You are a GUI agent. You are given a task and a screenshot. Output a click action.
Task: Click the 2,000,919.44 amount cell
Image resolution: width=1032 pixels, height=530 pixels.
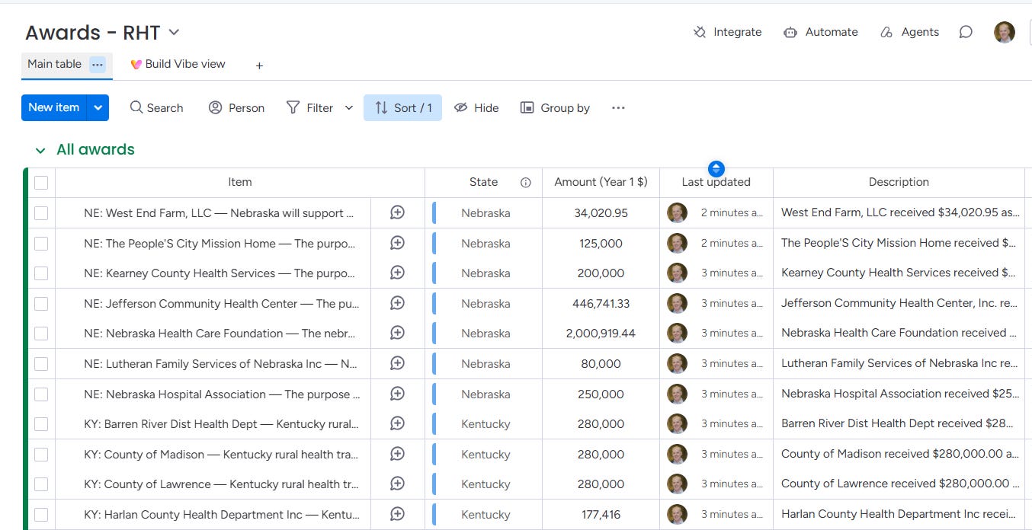(x=601, y=334)
